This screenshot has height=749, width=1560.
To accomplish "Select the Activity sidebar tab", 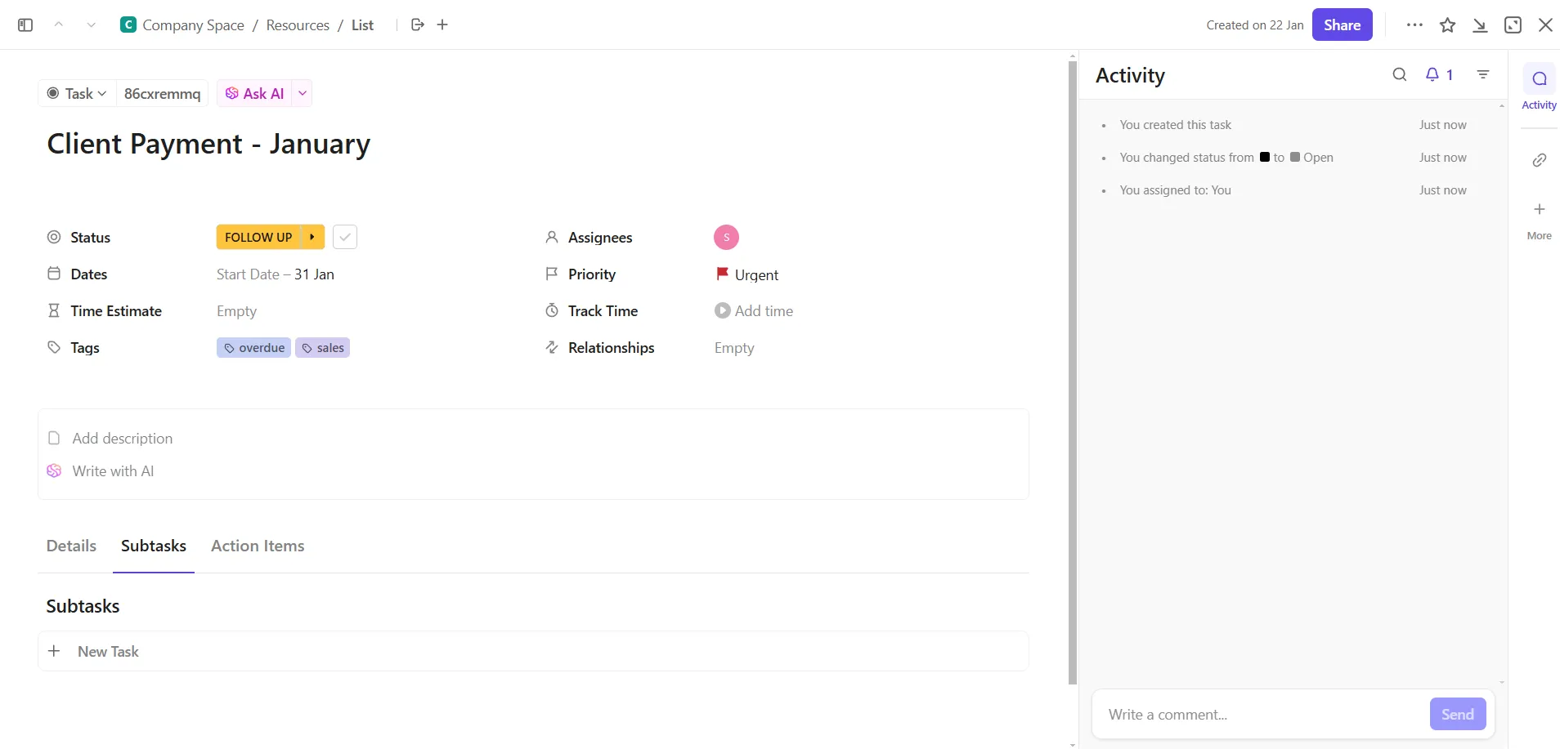I will click(1539, 88).
